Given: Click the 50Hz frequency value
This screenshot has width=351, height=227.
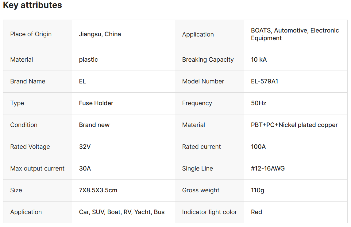Looking at the screenshot, I should click(258, 103).
